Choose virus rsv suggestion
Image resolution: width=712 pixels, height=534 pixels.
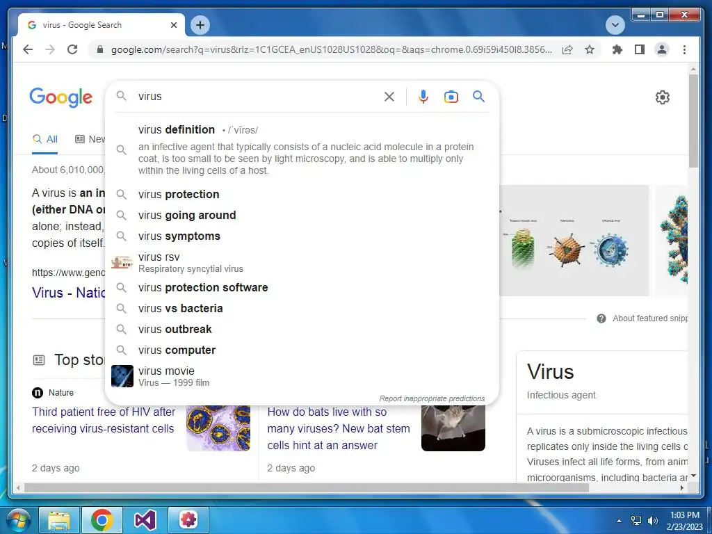[x=302, y=262]
